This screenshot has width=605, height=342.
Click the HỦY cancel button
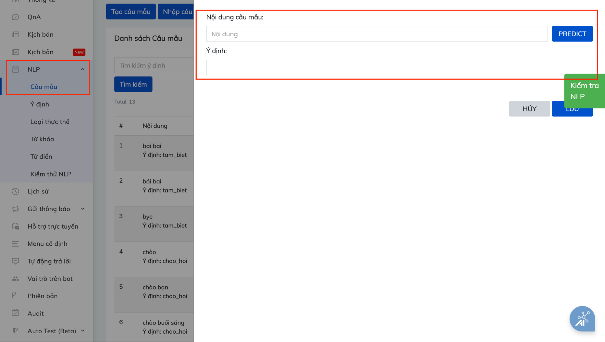[529, 109]
